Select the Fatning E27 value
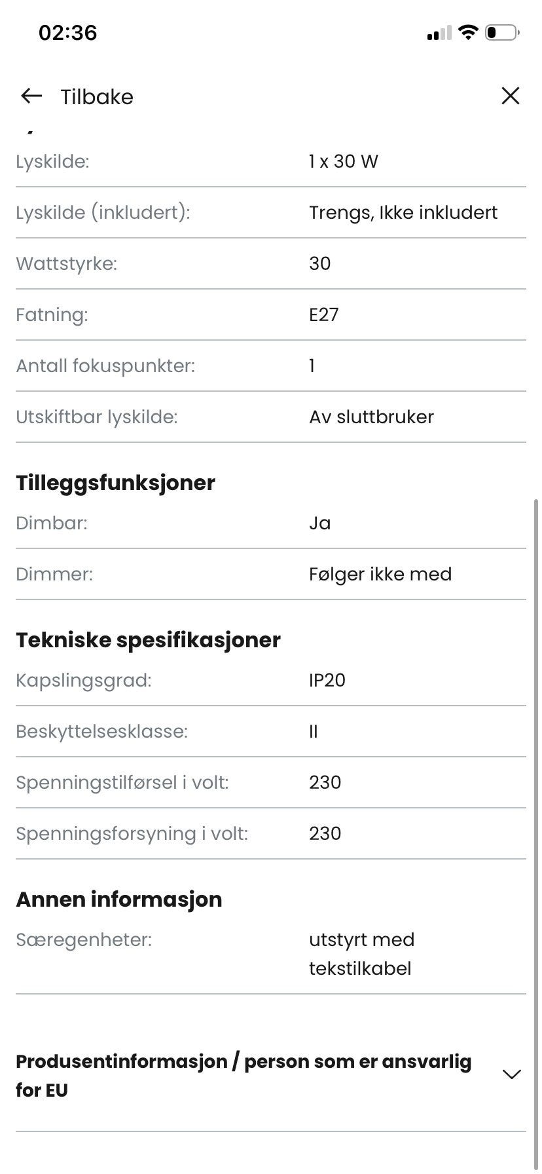542x1174 pixels. pyautogui.click(x=324, y=314)
